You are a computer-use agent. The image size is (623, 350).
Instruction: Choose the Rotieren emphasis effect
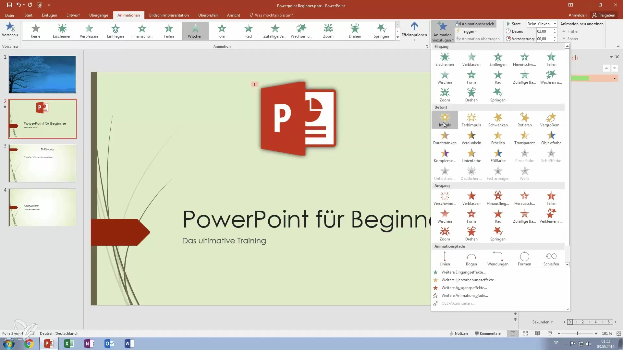tap(524, 120)
